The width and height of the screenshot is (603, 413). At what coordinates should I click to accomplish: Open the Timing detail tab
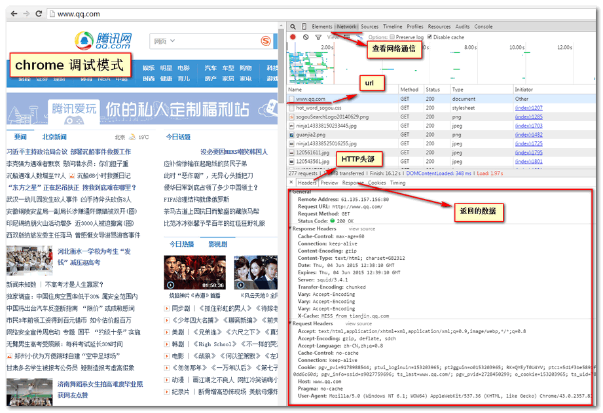(397, 183)
